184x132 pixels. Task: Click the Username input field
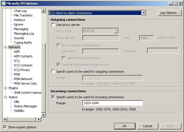101,51
